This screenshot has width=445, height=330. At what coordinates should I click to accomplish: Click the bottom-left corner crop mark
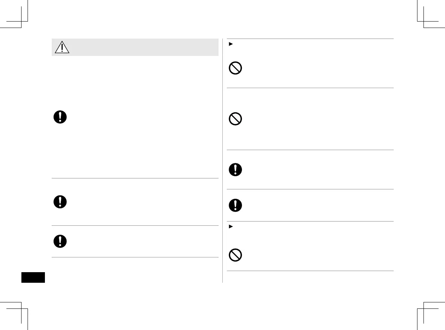21,309
